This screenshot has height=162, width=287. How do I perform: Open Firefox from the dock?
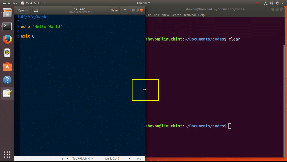click(x=7, y=39)
